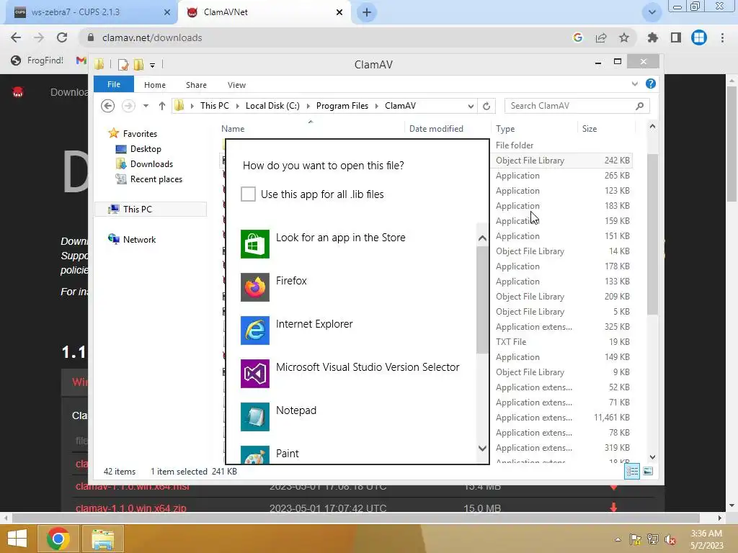
Task: Open the Share ribbon tab
Action: (x=196, y=85)
